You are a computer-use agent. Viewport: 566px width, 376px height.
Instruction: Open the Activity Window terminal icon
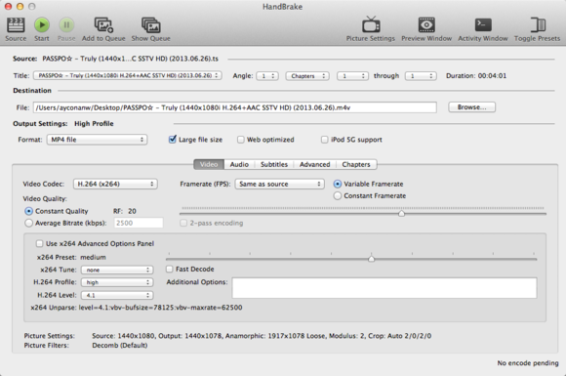[483, 25]
